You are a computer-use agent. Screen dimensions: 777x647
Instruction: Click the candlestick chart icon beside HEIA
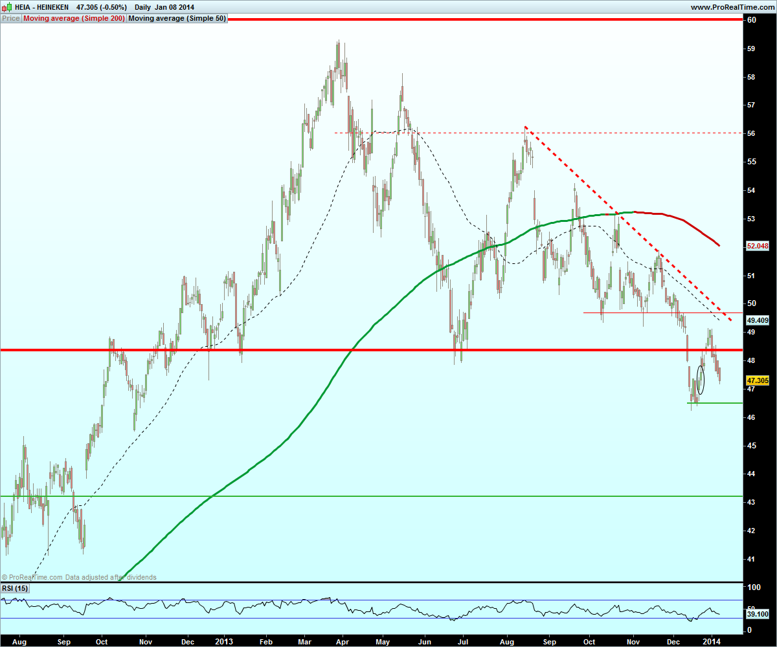coord(6,7)
